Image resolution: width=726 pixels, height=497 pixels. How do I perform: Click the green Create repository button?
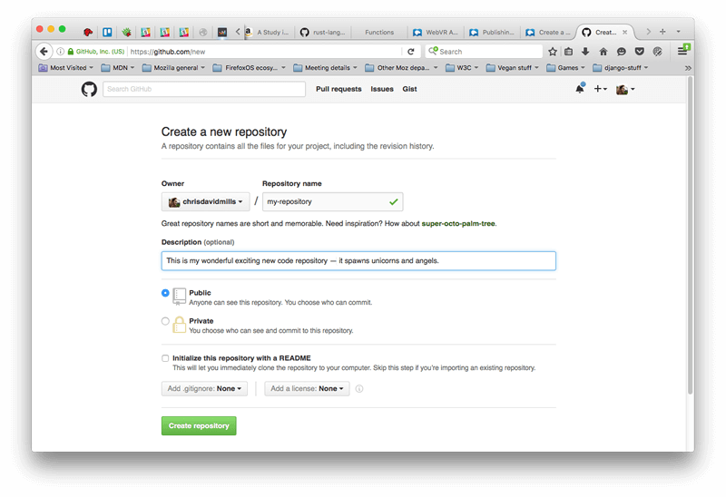[x=199, y=425]
